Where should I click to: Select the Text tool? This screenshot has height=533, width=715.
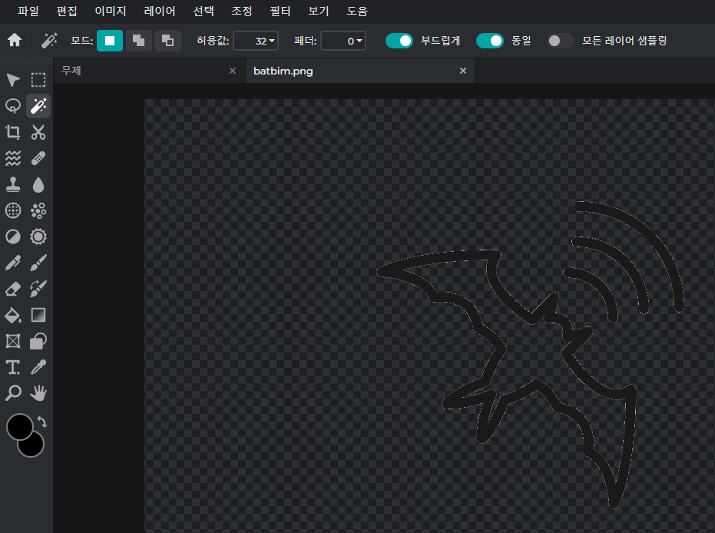click(13, 367)
